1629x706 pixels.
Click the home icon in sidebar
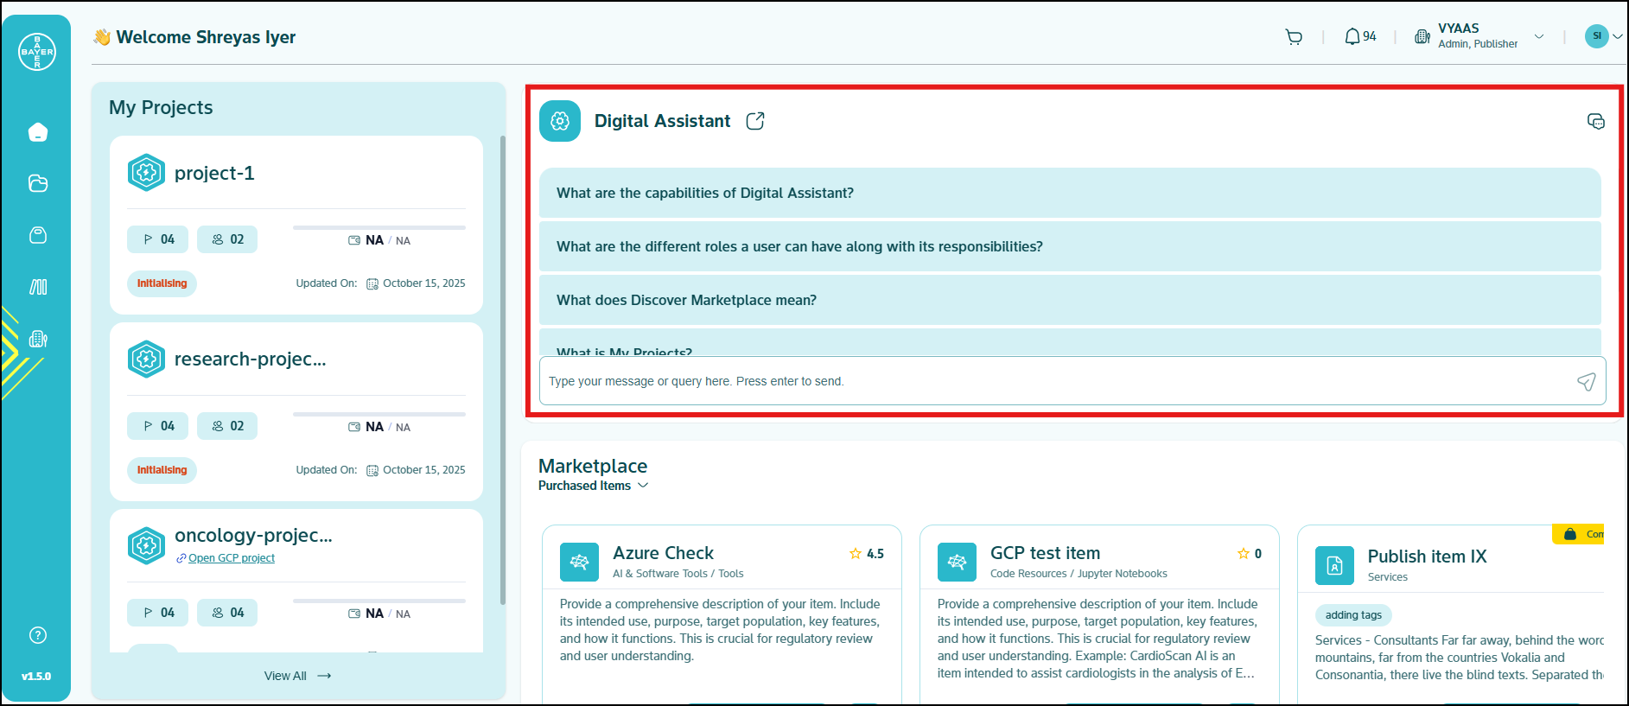point(37,132)
